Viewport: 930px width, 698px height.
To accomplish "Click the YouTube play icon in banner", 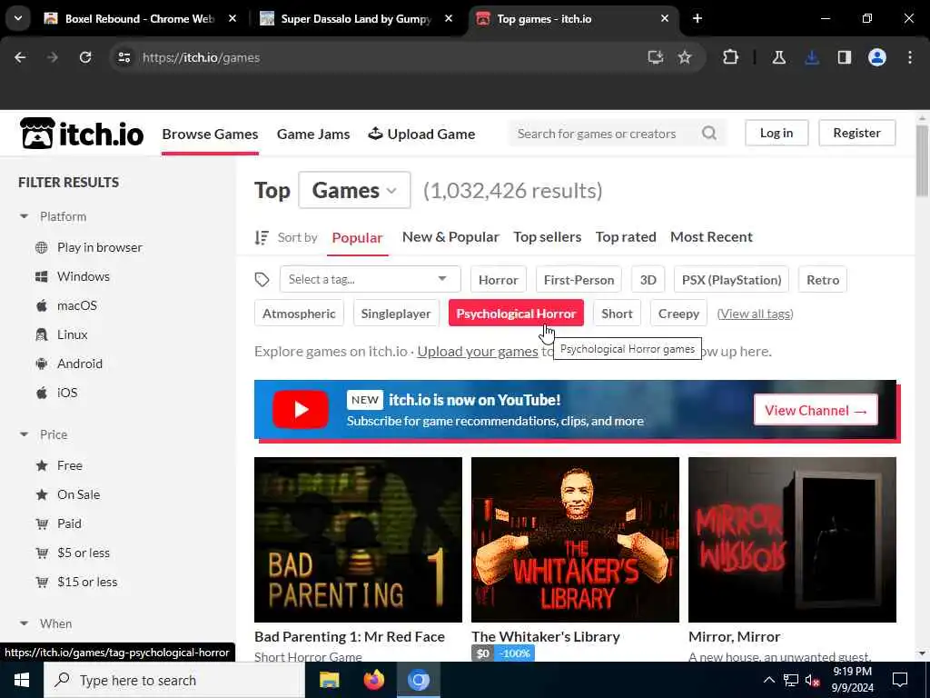I will tap(300, 410).
